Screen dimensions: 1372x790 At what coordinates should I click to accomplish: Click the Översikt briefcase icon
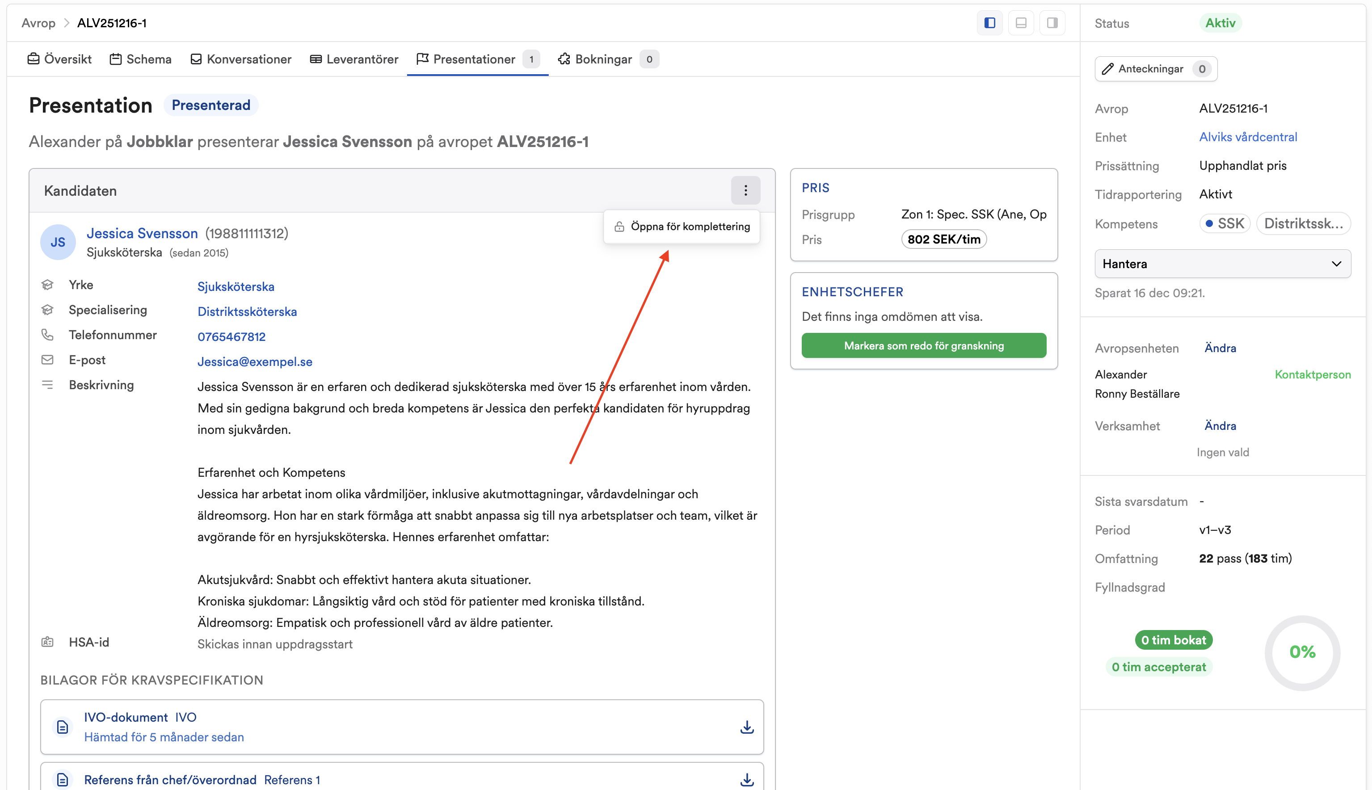(x=34, y=59)
